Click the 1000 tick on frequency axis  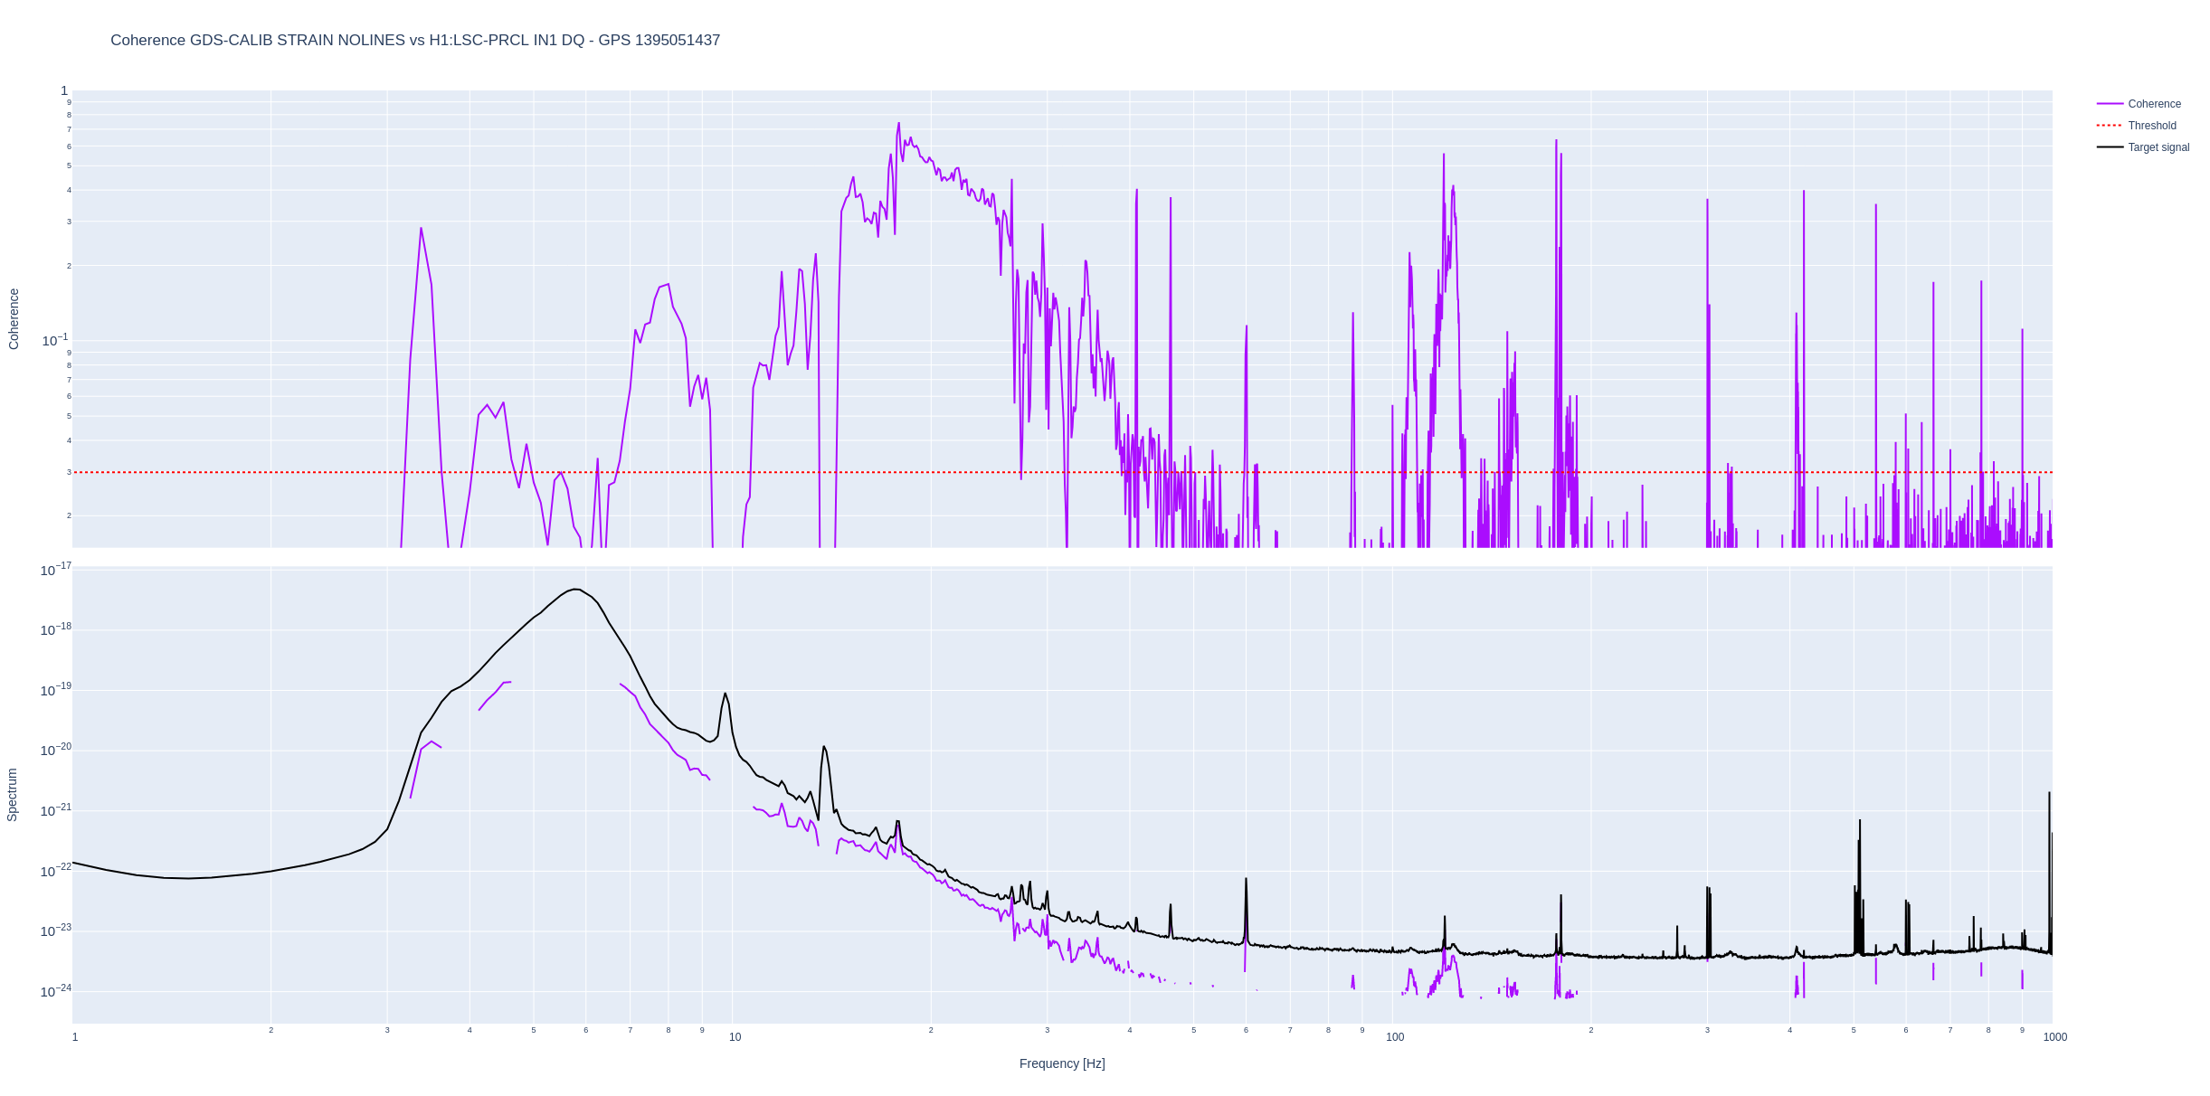point(2053,1037)
